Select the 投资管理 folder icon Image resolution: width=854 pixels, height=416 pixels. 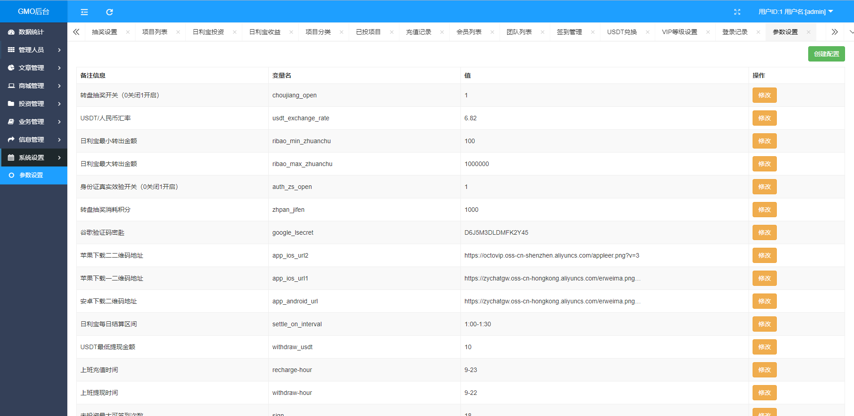click(11, 104)
